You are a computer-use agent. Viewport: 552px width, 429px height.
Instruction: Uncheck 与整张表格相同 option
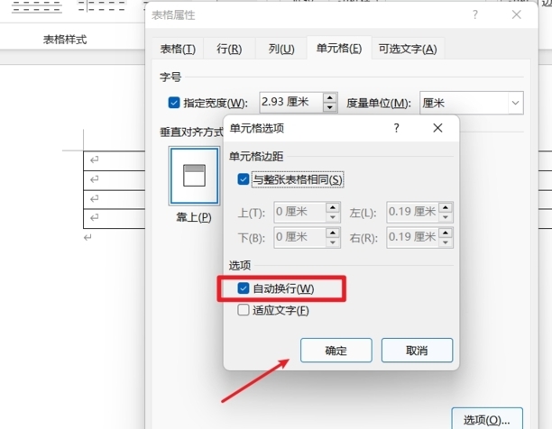click(244, 179)
